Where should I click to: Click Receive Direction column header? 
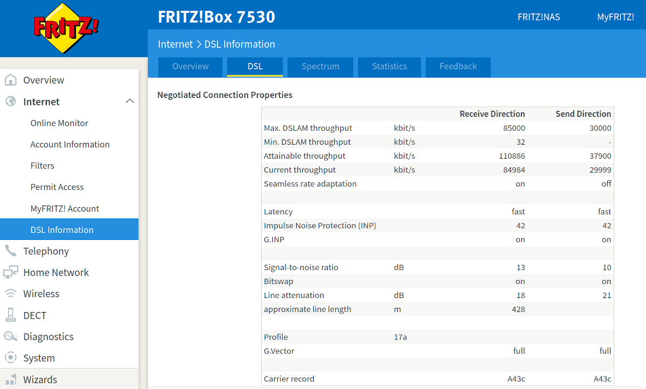coord(492,114)
